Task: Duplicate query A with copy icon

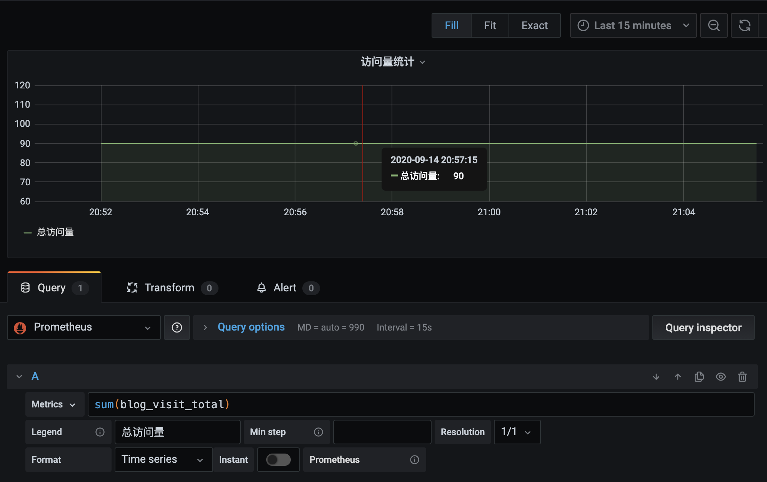Action: coord(699,377)
